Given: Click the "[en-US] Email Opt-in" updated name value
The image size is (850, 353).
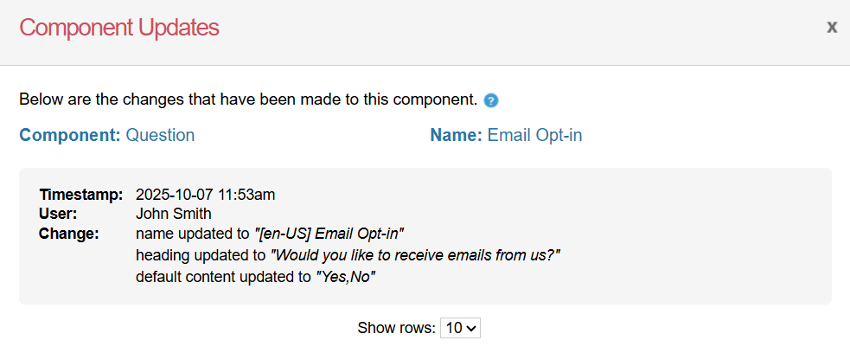Looking at the screenshot, I should [x=329, y=234].
